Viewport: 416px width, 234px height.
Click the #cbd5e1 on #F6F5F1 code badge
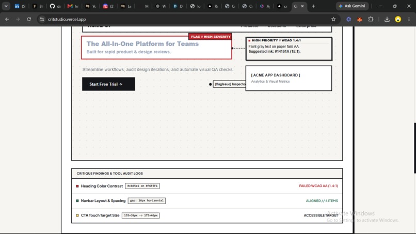[x=142, y=186]
